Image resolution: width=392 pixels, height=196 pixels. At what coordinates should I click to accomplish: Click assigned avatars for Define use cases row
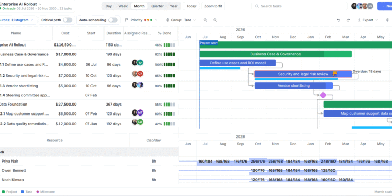(x=137, y=63)
